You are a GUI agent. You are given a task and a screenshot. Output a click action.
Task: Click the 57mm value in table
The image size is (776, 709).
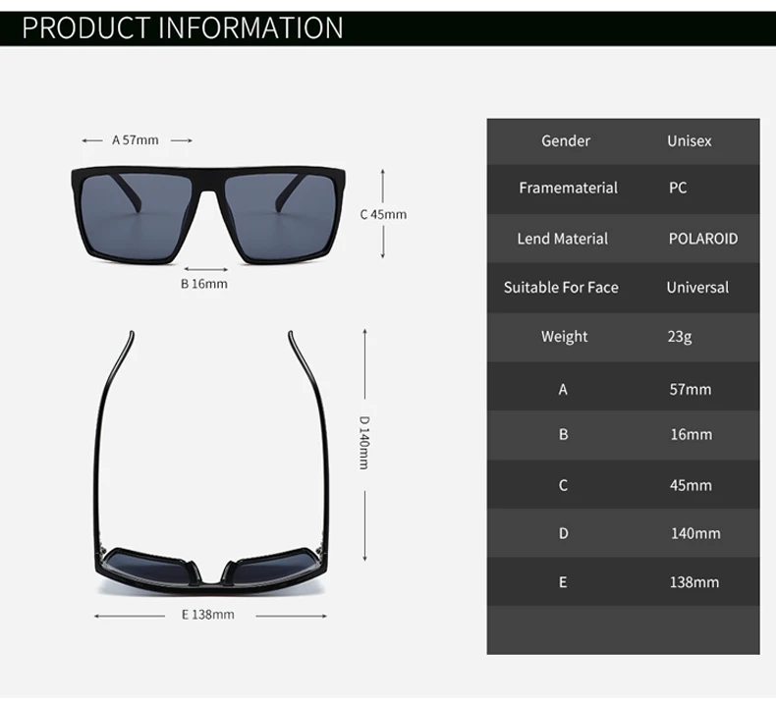pos(691,390)
